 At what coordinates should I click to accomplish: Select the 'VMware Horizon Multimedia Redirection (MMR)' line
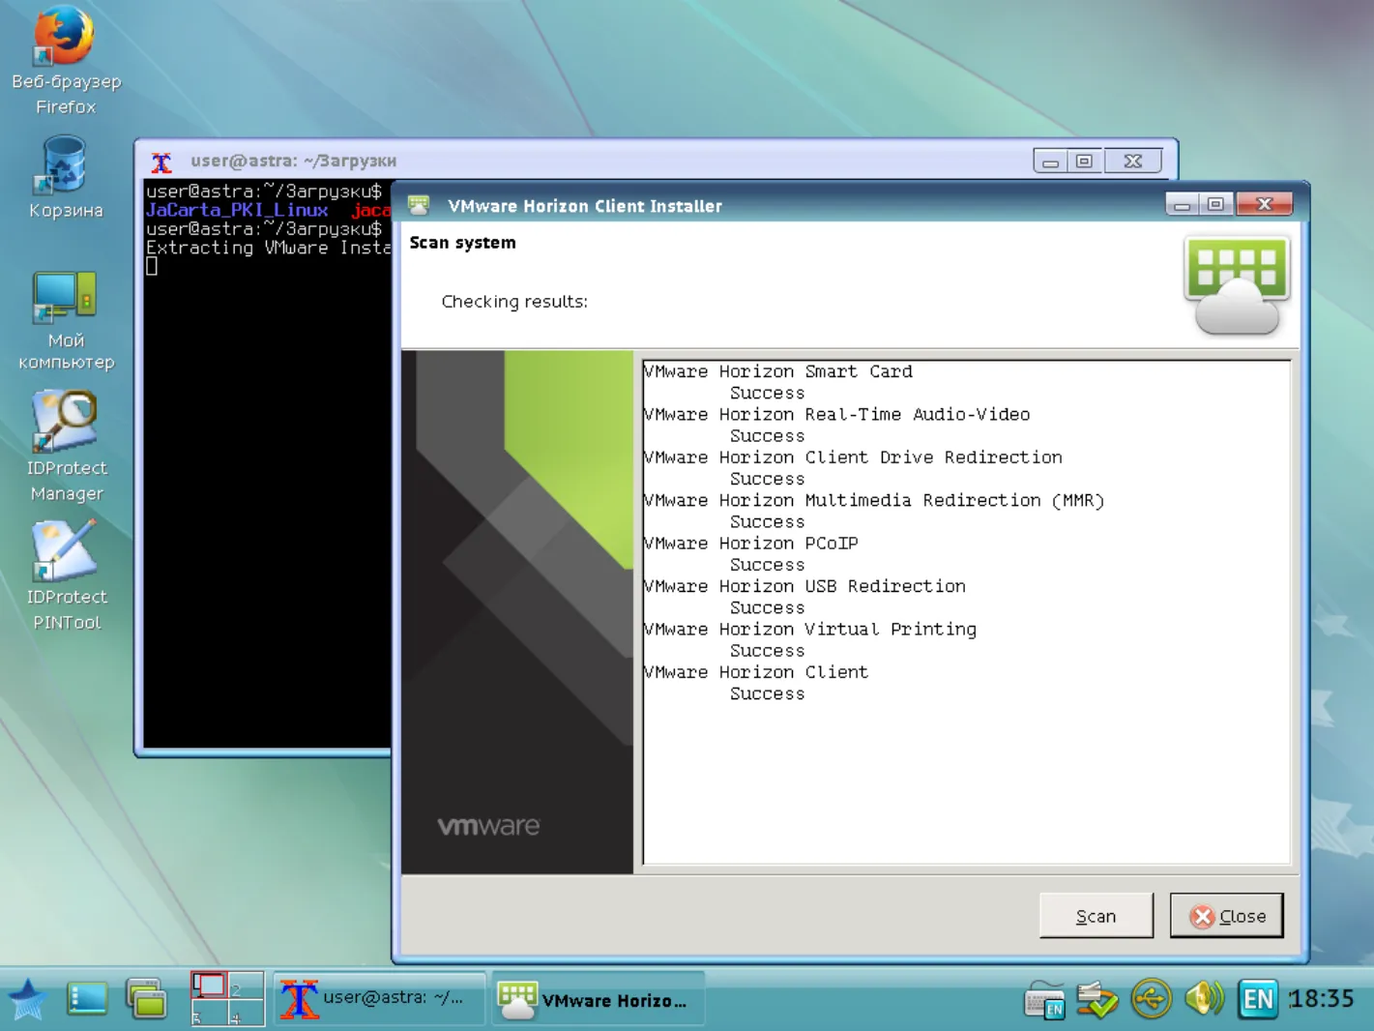874,500
